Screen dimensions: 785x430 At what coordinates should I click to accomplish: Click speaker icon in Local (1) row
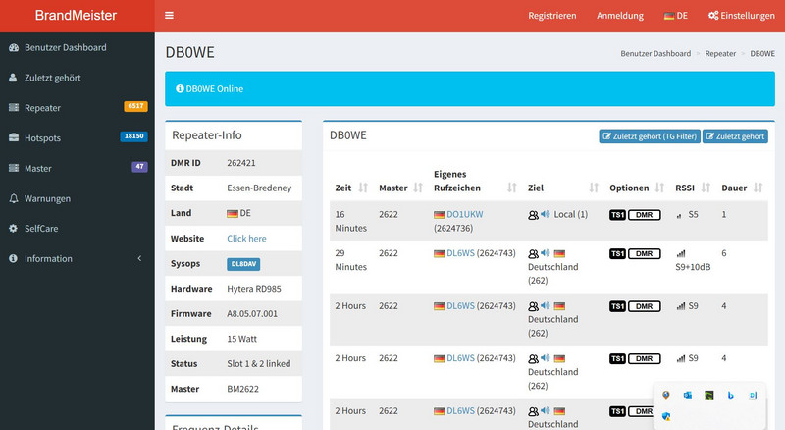(546, 214)
